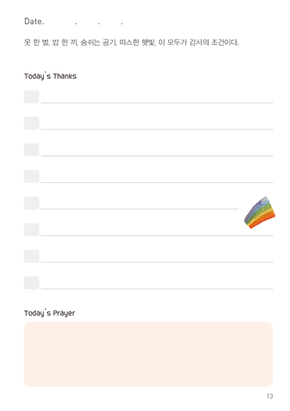
Task: Check the second Today's Thanks box
Action: click(32, 123)
